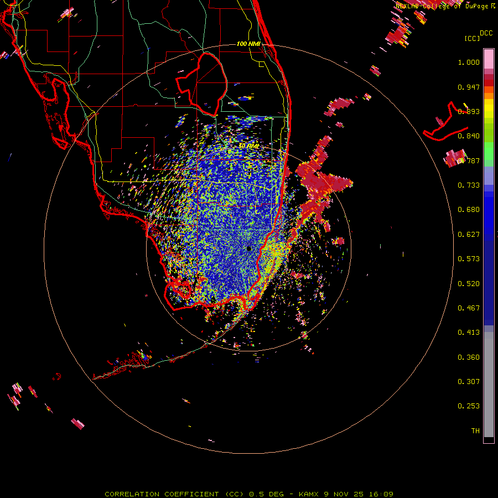Viewport: 498px width, 498px height.
Task: Select the gray low-value segment of the color bar
Action: (489, 385)
